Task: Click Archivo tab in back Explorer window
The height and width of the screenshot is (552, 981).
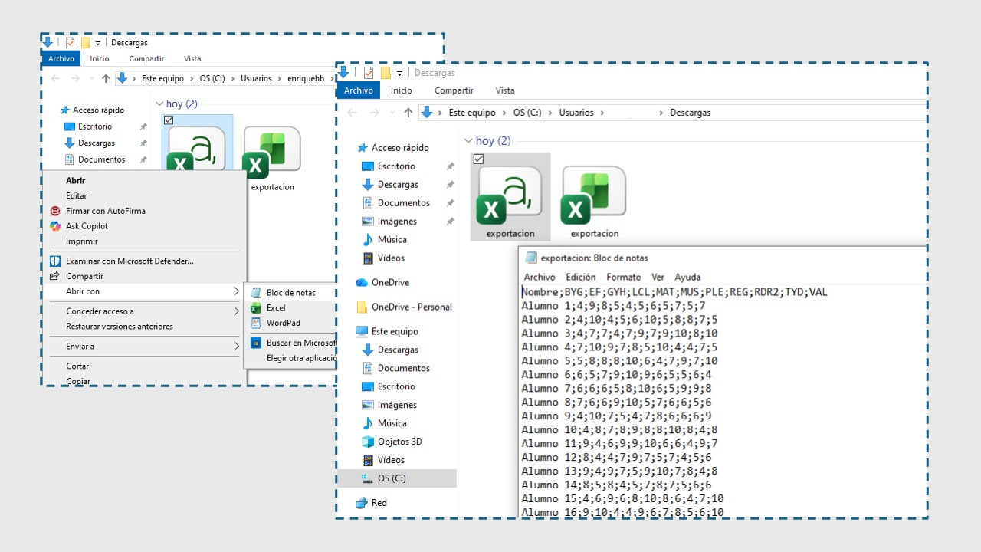Action: pos(61,58)
